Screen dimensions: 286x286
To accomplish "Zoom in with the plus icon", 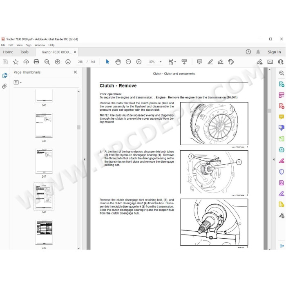I will click(139, 62).
